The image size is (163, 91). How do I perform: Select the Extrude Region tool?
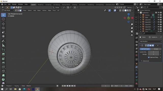coord(3,55)
